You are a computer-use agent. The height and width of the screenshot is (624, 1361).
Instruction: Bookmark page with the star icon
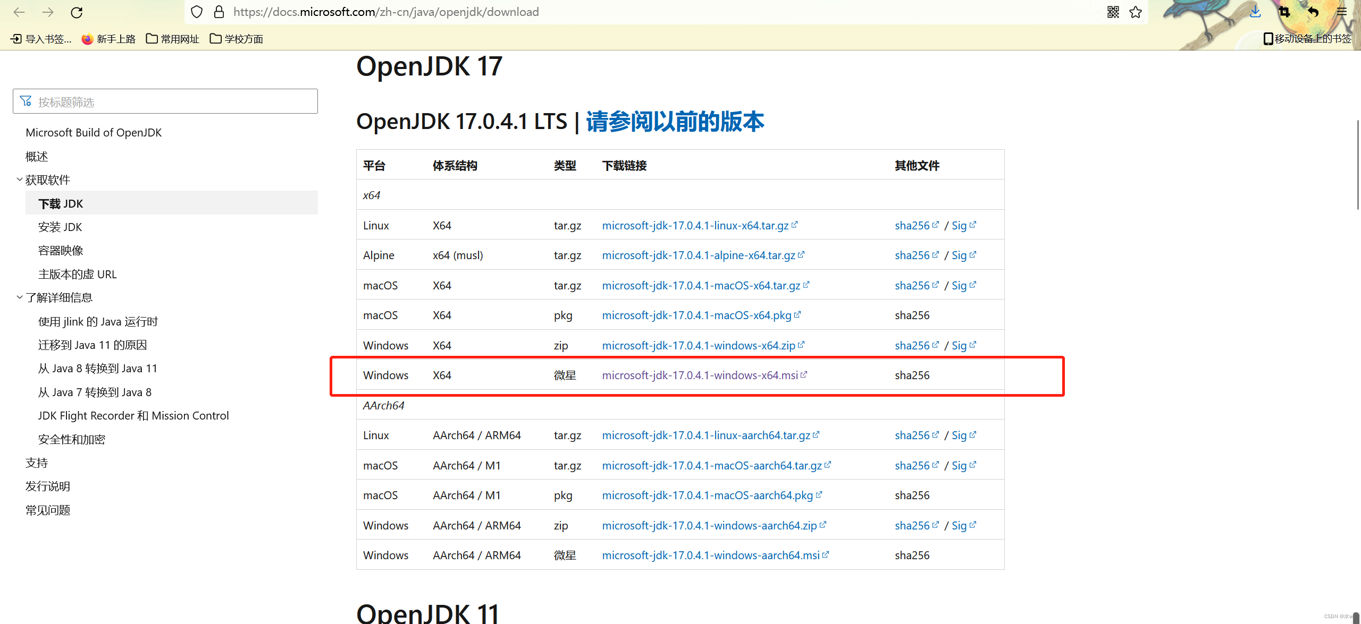[1136, 12]
